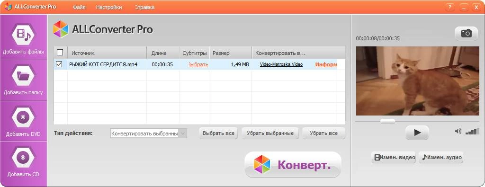Click the Add folder icon
This screenshot has height=187, width=485.
[x=24, y=75]
